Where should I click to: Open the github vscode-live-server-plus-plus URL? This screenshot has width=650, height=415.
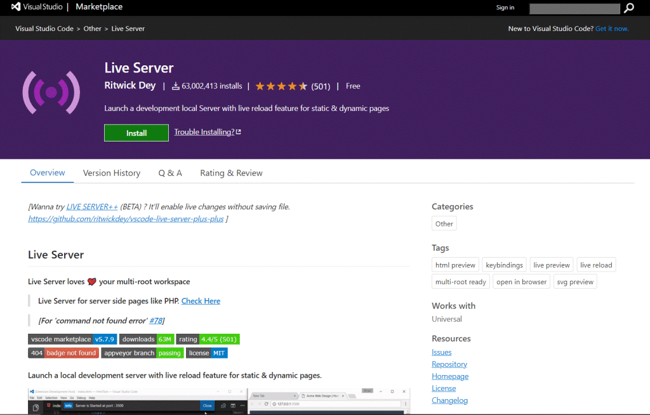click(126, 218)
